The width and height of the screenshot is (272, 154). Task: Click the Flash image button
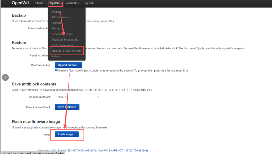pyautogui.click(x=67, y=134)
